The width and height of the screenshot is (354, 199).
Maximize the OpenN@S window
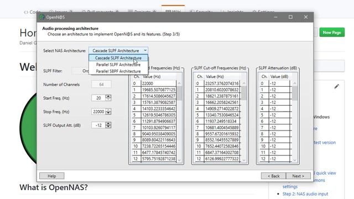[x=290, y=17]
